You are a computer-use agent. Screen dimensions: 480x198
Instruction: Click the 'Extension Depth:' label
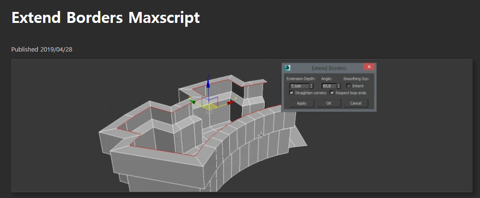[x=301, y=79]
